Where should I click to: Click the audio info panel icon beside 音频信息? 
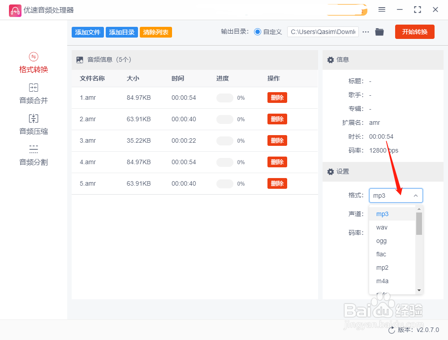click(x=79, y=59)
